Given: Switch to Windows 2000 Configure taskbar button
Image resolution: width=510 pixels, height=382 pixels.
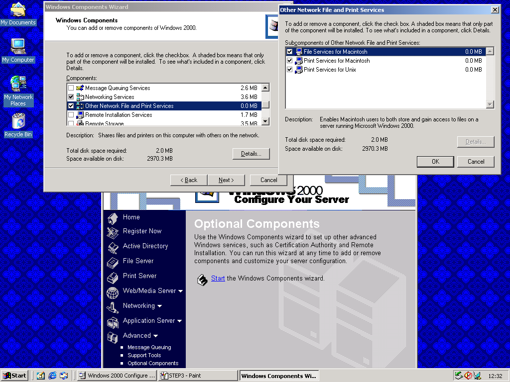Looking at the screenshot, I should (x=118, y=376).
